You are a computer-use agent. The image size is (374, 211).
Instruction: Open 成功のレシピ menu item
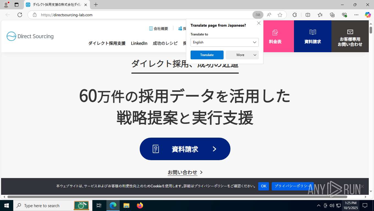tap(165, 43)
